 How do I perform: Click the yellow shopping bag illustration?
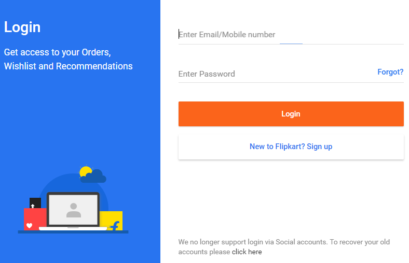click(x=112, y=221)
